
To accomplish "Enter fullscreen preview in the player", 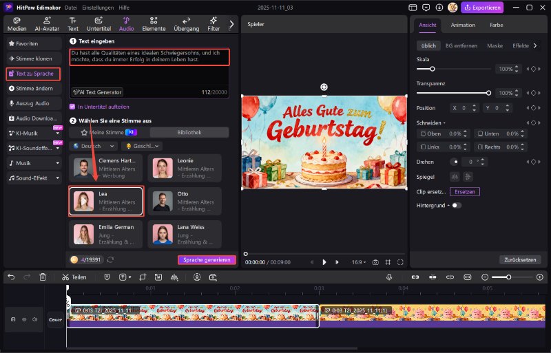I will click(x=402, y=262).
